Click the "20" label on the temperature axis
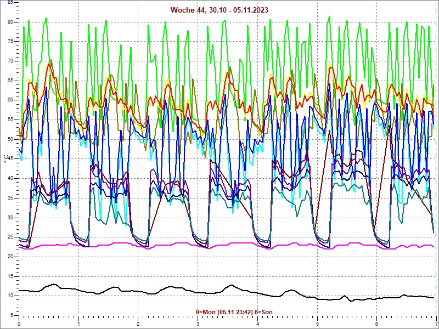 click(10, 257)
